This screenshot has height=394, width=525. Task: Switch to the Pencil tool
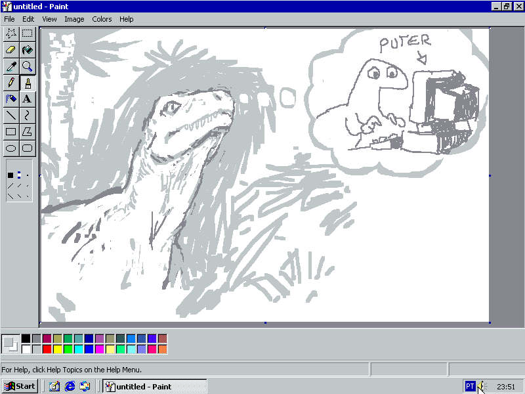pyautogui.click(x=10, y=83)
